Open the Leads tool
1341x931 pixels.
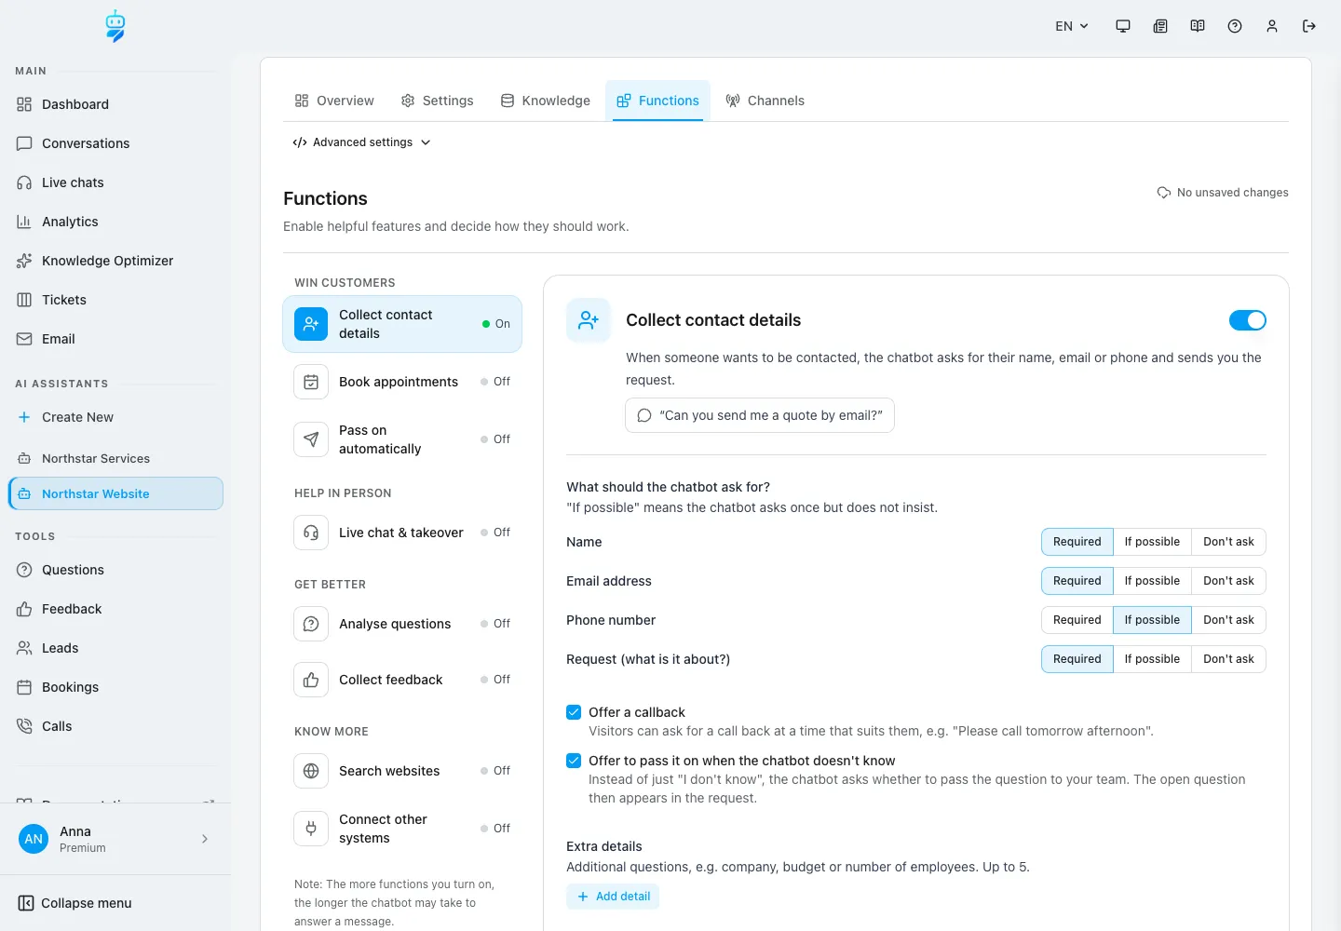point(115,648)
